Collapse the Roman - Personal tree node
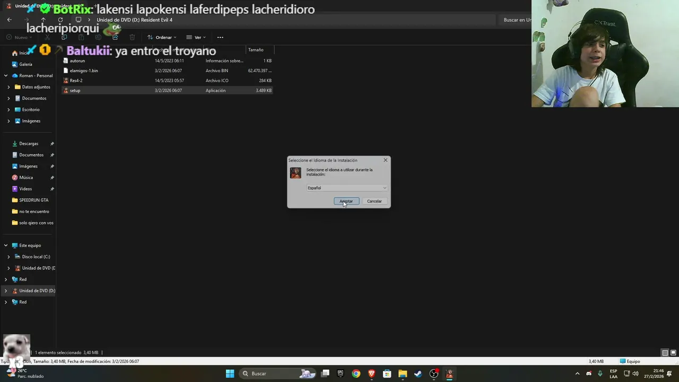Viewport: 679px width, 382px height. point(6,75)
